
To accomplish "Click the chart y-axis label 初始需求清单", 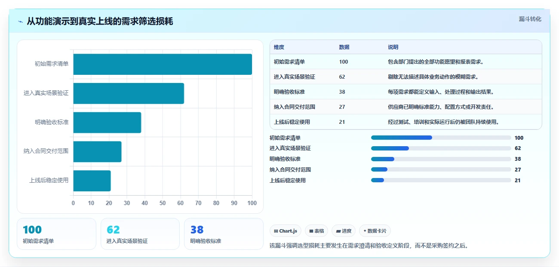I will (52, 64).
